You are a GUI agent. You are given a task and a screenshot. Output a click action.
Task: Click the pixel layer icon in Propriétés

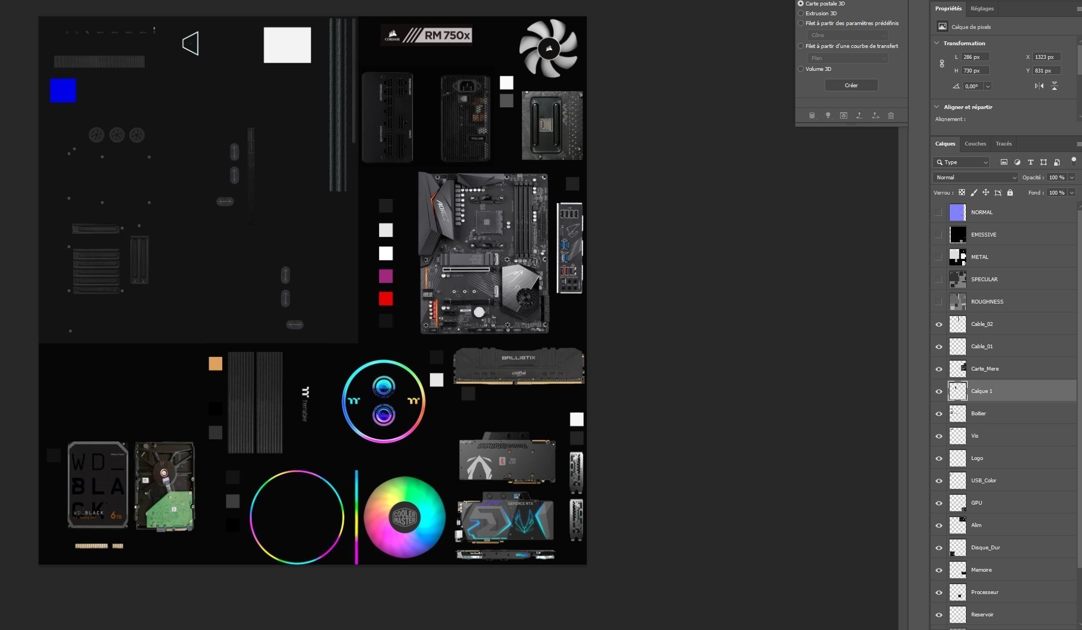point(942,26)
